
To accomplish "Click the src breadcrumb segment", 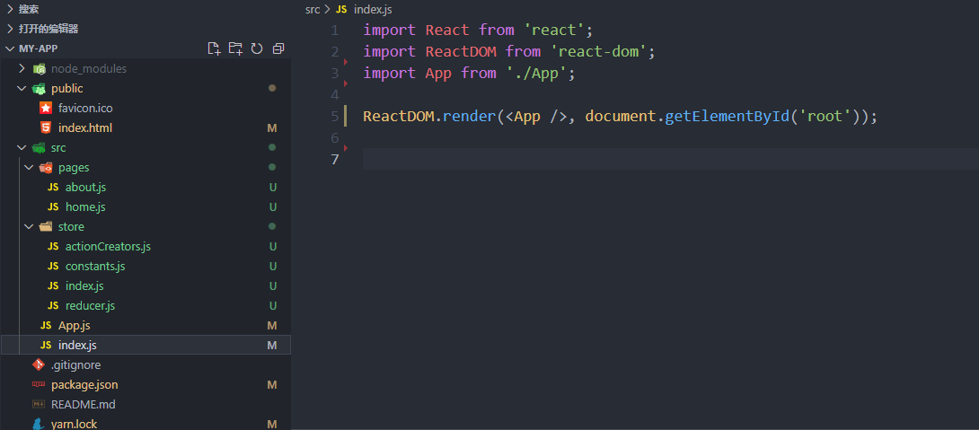I will (313, 9).
